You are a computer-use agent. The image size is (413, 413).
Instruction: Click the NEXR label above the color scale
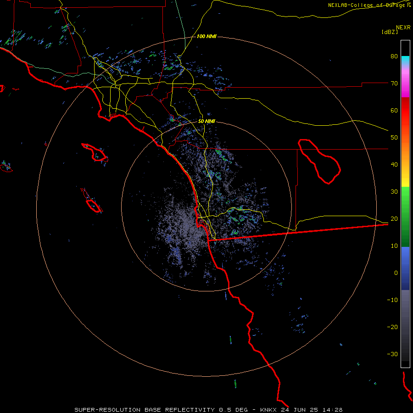click(403, 28)
